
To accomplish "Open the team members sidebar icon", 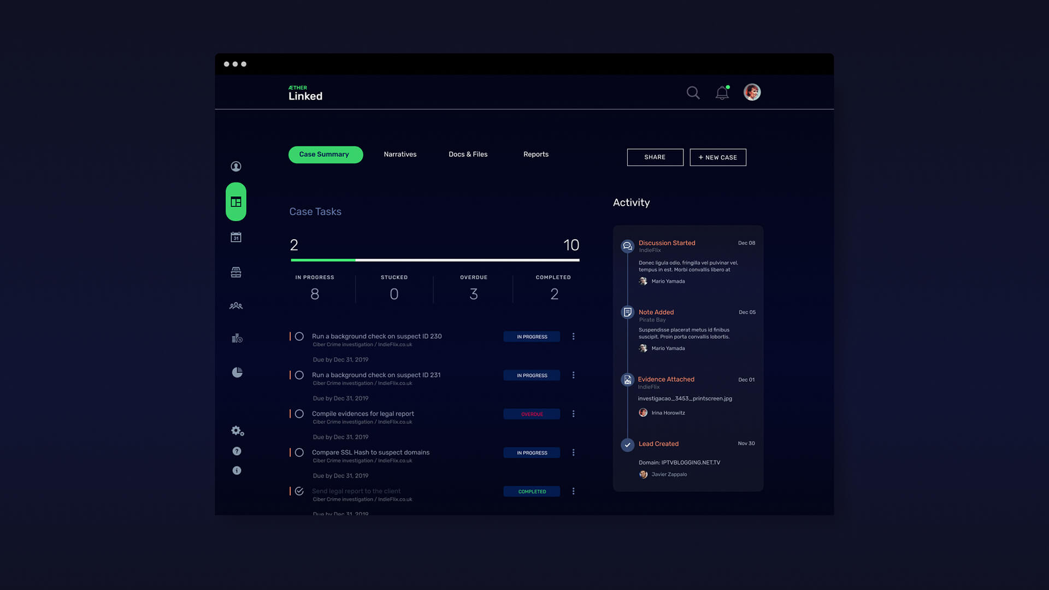I will 236,306.
